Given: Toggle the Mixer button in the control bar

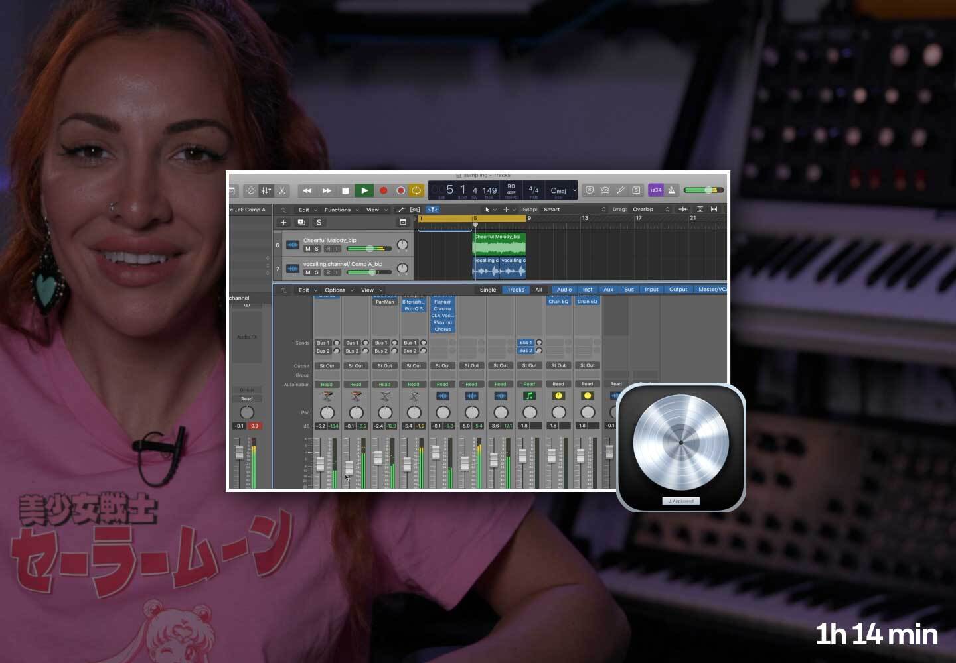Looking at the screenshot, I should [266, 190].
